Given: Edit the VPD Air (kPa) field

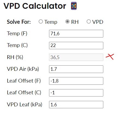Looking at the screenshot, I should click(x=76, y=69).
